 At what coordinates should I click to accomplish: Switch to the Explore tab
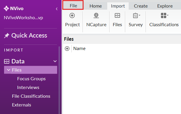[165, 6]
